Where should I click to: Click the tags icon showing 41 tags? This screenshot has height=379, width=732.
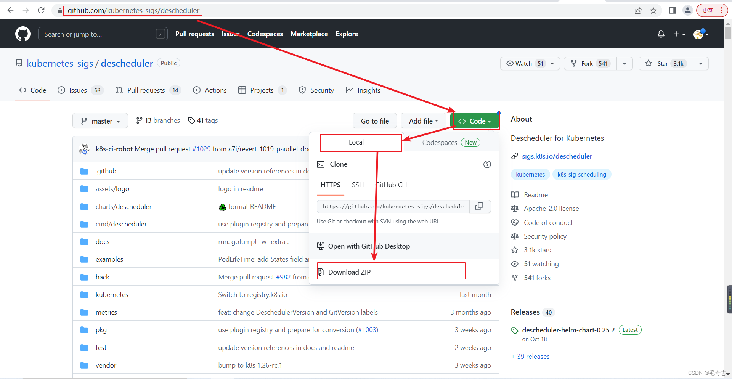(x=191, y=120)
